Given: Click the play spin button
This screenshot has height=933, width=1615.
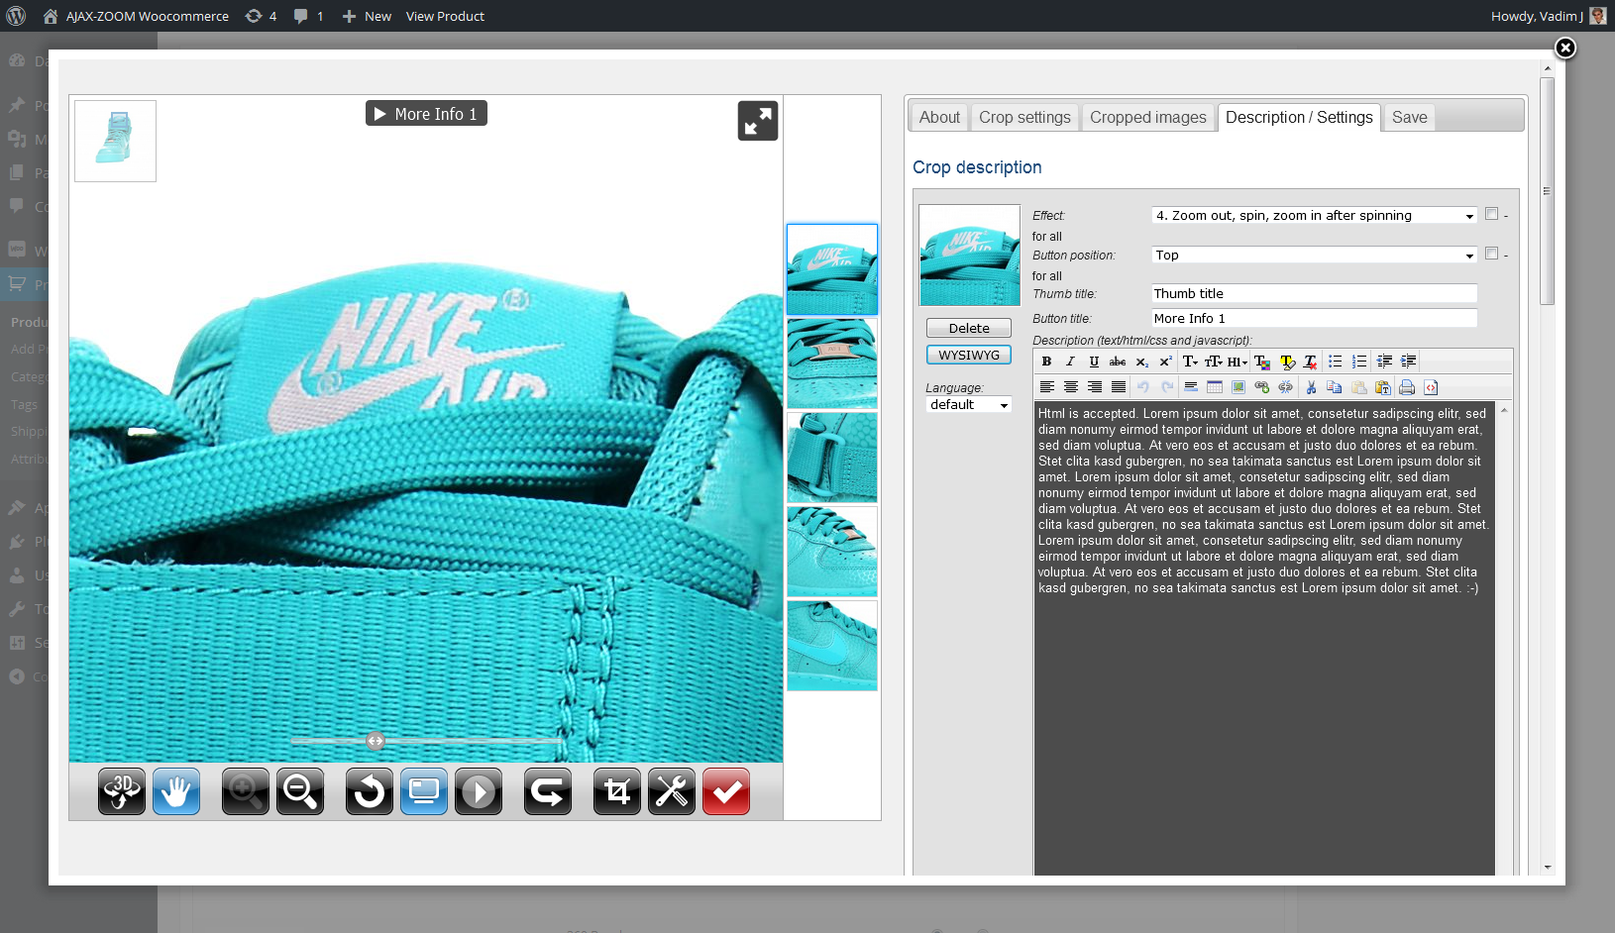Looking at the screenshot, I should tap(479, 791).
